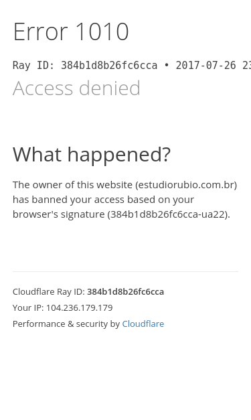This screenshot has width=251, height=420.
Task: Click the Performance & security by text
Action: click(66, 324)
